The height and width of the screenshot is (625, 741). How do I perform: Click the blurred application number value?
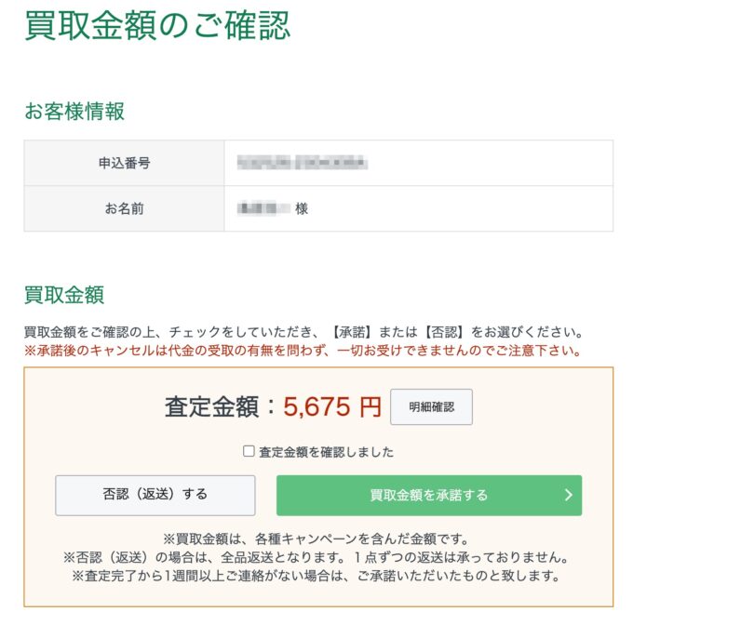(302, 163)
